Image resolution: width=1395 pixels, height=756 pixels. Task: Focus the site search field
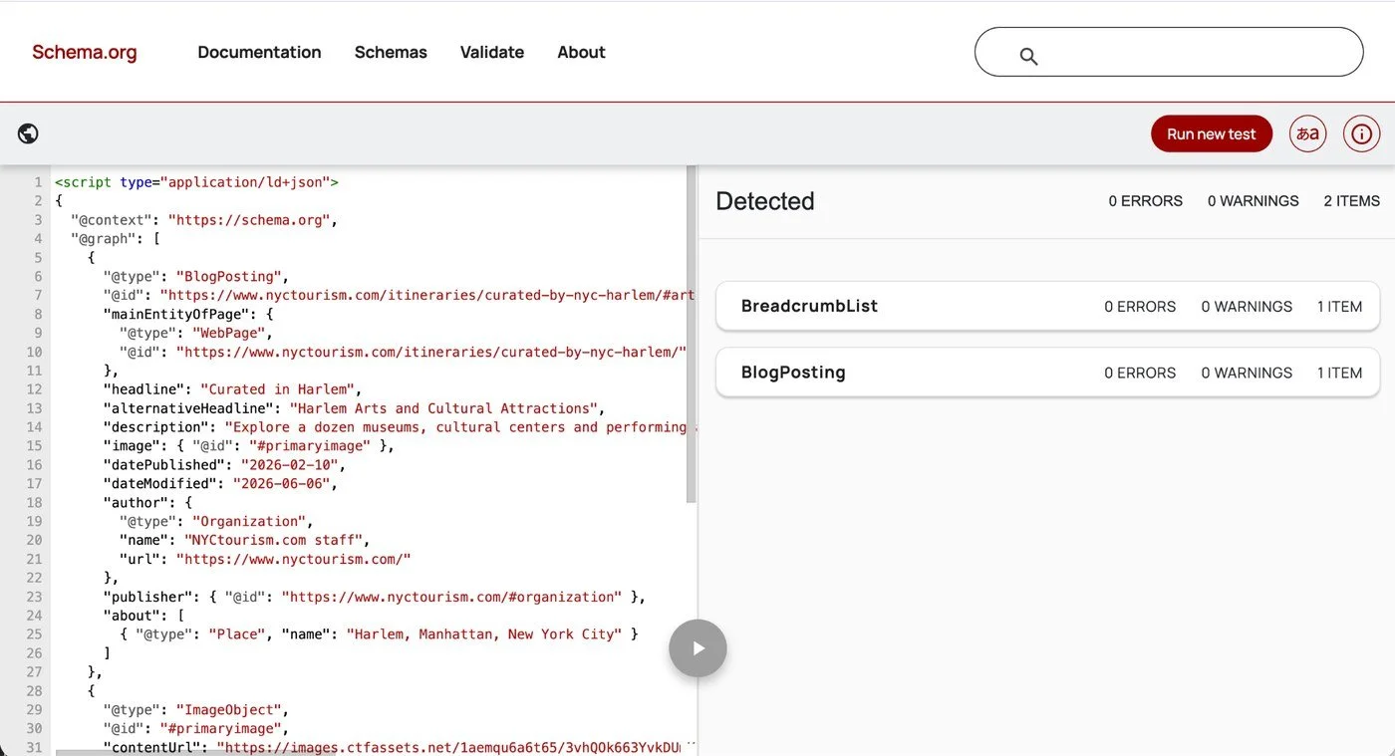[x=1169, y=52]
